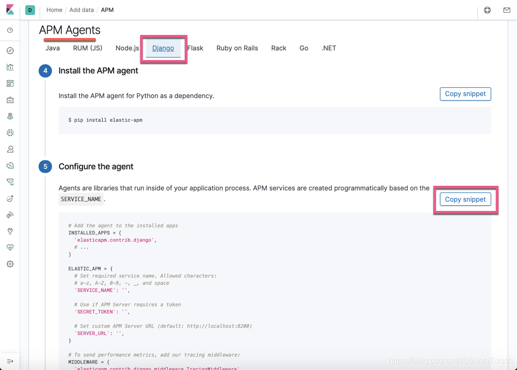The image size is (517, 370).
Task: Open Stack Monitoring heartbeat icon
Action: point(10,247)
